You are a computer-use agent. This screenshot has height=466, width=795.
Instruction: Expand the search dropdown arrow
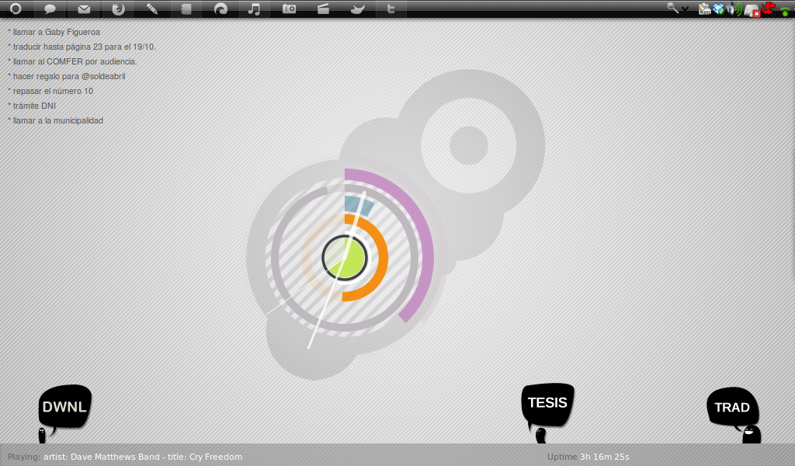coord(685,9)
